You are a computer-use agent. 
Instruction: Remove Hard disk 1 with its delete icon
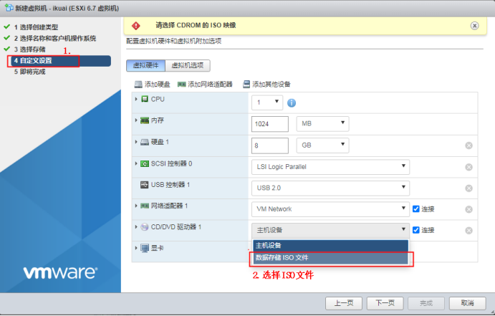click(468, 145)
